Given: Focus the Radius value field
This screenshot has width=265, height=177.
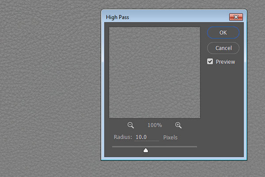Looking at the screenshot, I should point(147,137).
